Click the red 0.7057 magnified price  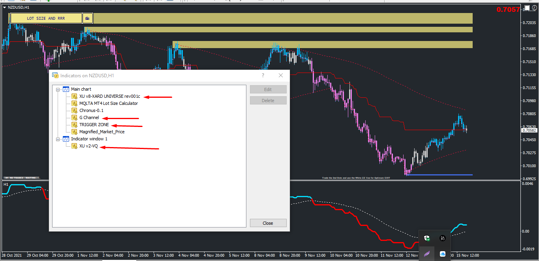click(508, 9)
